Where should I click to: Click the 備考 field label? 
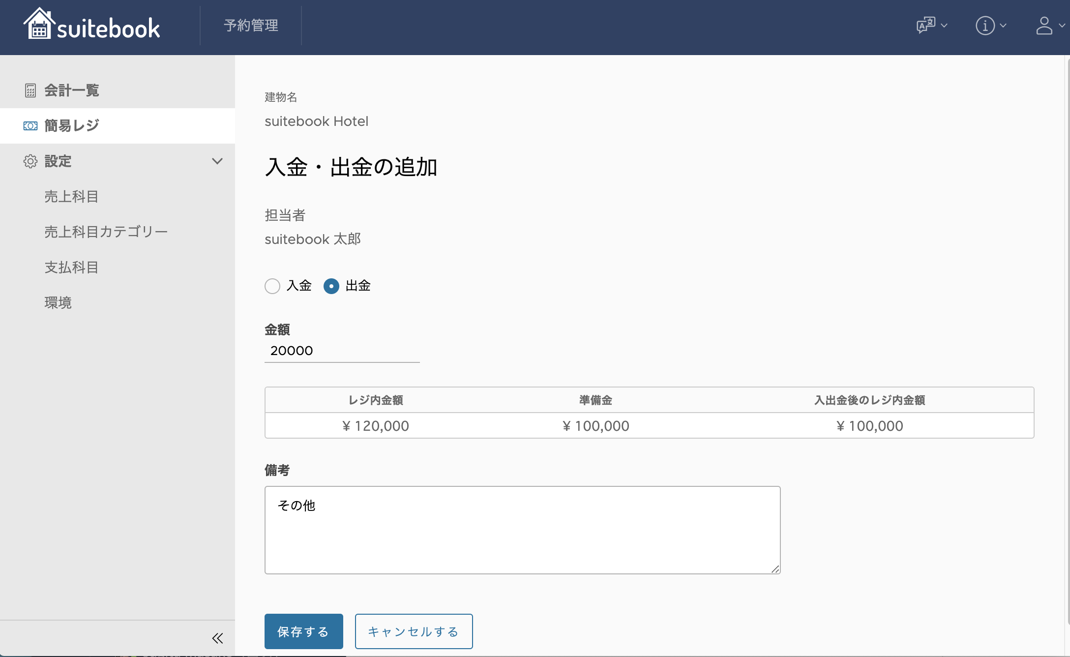[277, 471]
